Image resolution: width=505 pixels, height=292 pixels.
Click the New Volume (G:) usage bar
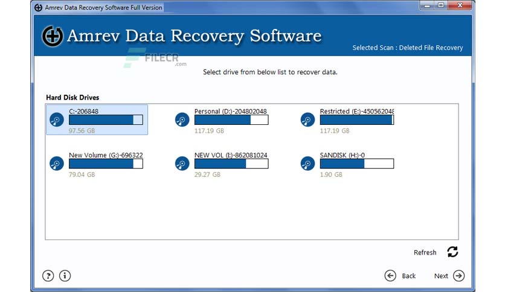106,163
